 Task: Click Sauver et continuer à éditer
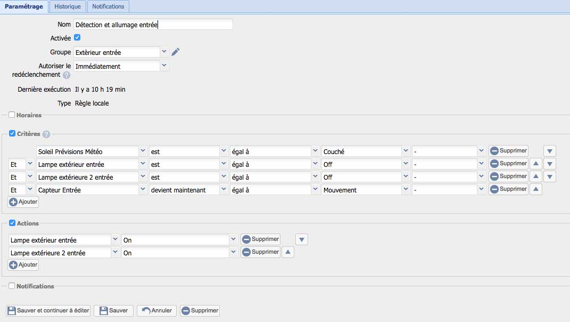(x=48, y=310)
